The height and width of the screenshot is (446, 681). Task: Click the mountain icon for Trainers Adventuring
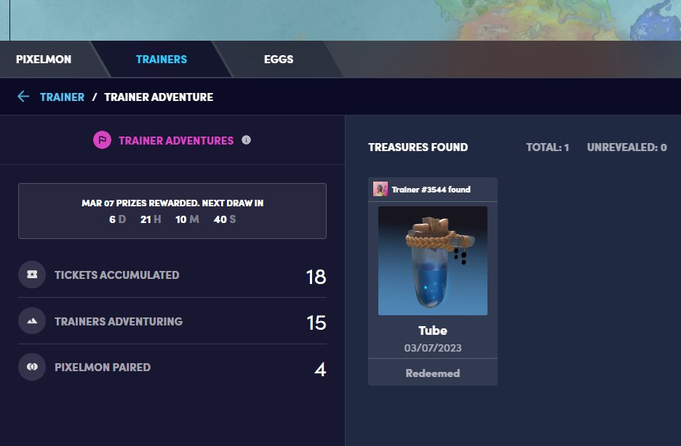tap(32, 321)
